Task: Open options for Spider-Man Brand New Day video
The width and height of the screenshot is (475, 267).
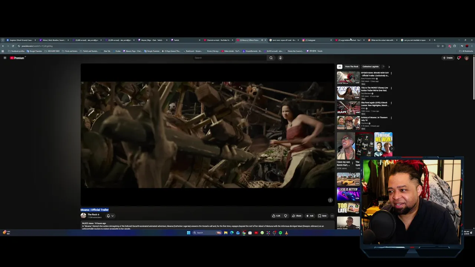Action: pos(391,73)
